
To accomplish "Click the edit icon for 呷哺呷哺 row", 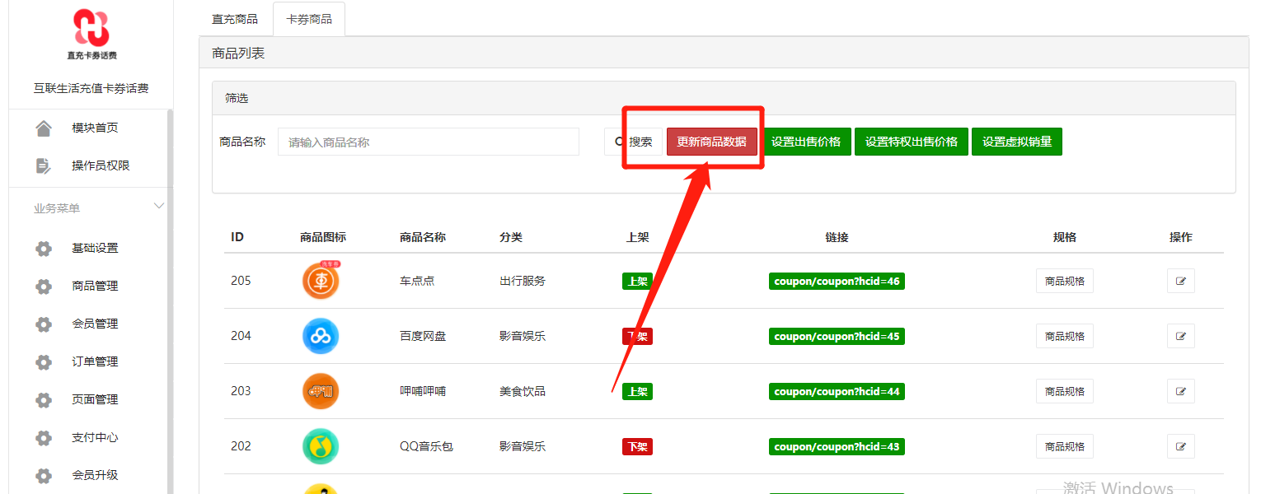I will (x=1180, y=391).
